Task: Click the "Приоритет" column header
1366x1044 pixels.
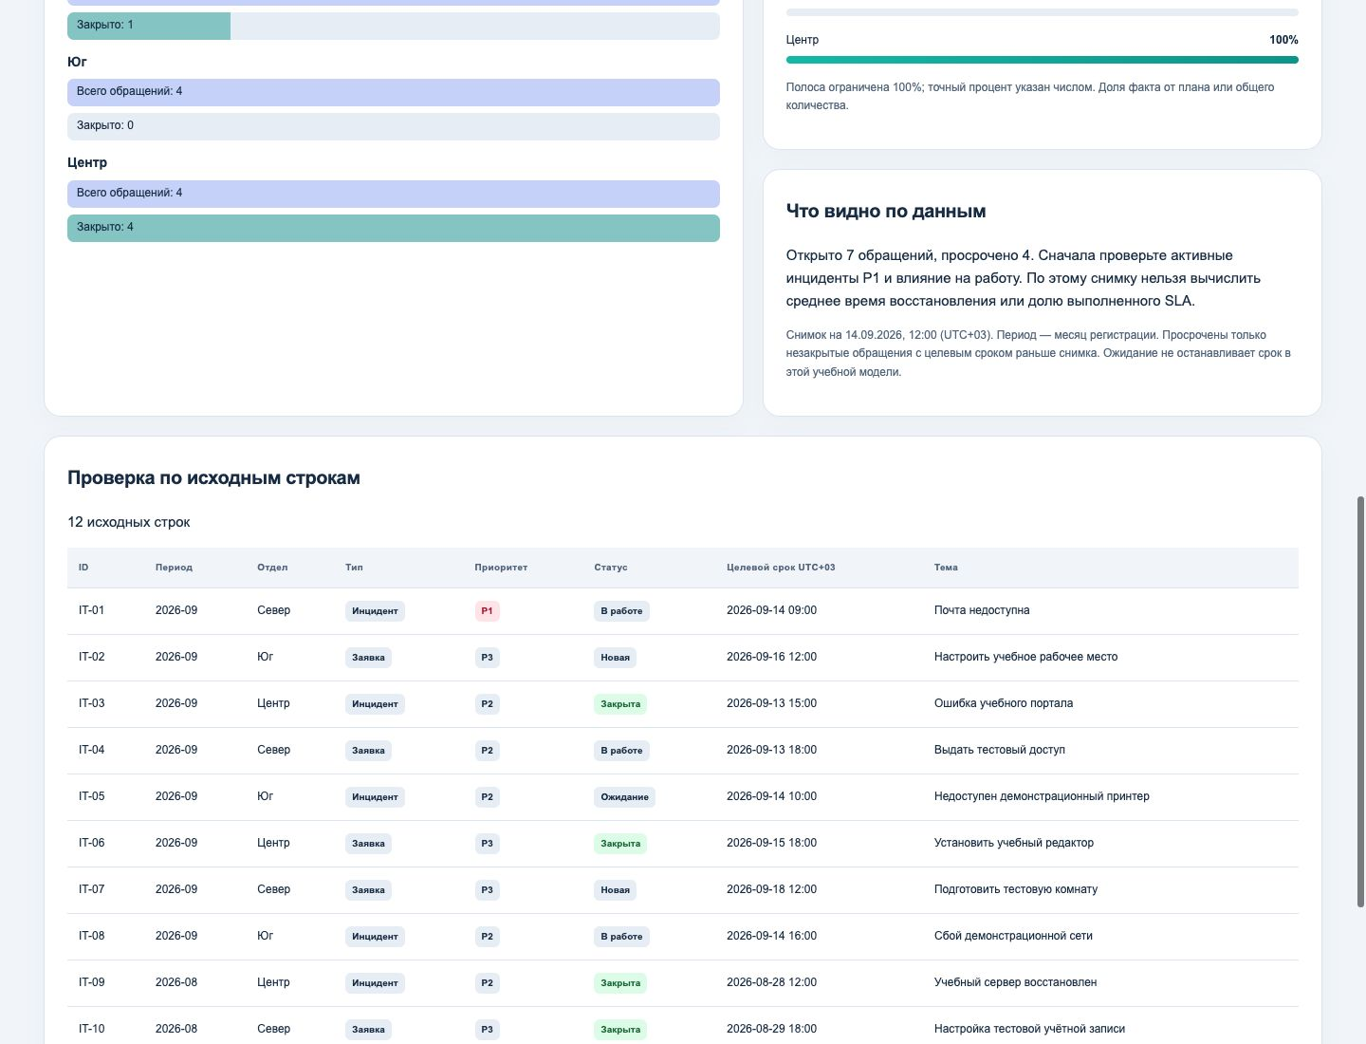Action: pyautogui.click(x=501, y=568)
